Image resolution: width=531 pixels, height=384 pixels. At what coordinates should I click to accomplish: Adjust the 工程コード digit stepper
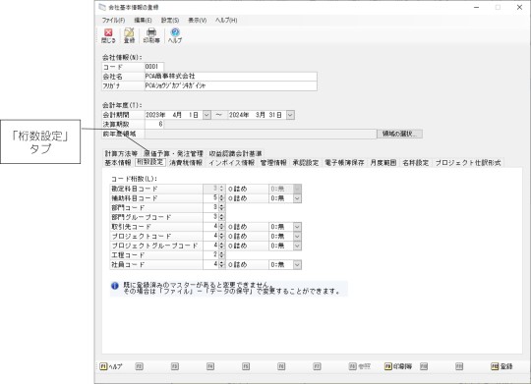[221, 255]
